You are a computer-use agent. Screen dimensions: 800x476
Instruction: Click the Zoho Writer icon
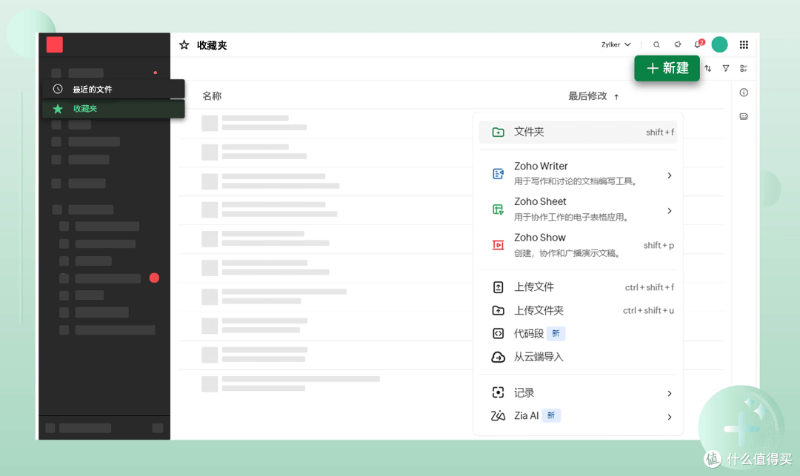click(498, 174)
